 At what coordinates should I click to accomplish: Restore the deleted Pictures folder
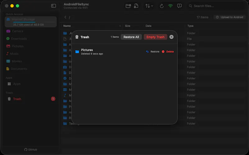click(153, 51)
